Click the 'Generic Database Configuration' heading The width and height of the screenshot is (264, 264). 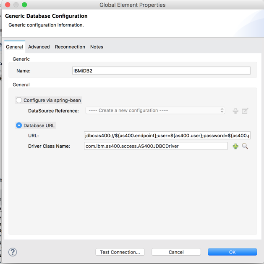pyautogui.click(x=46, y=16)
